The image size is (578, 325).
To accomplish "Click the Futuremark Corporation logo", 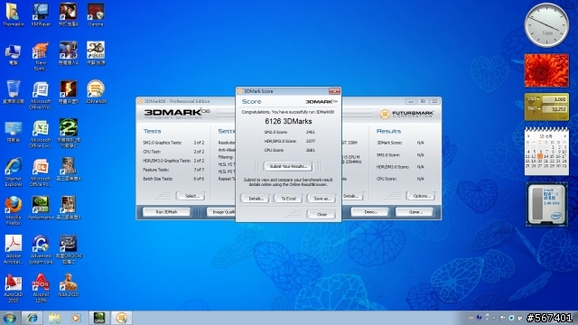I will click(407, 114).
